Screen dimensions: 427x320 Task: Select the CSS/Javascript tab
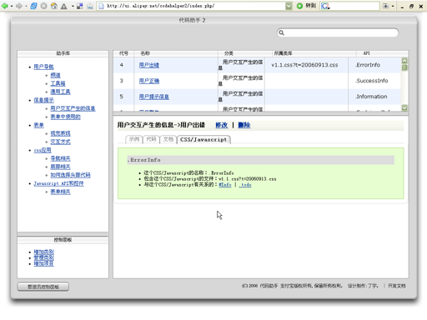tap(203, 139)
